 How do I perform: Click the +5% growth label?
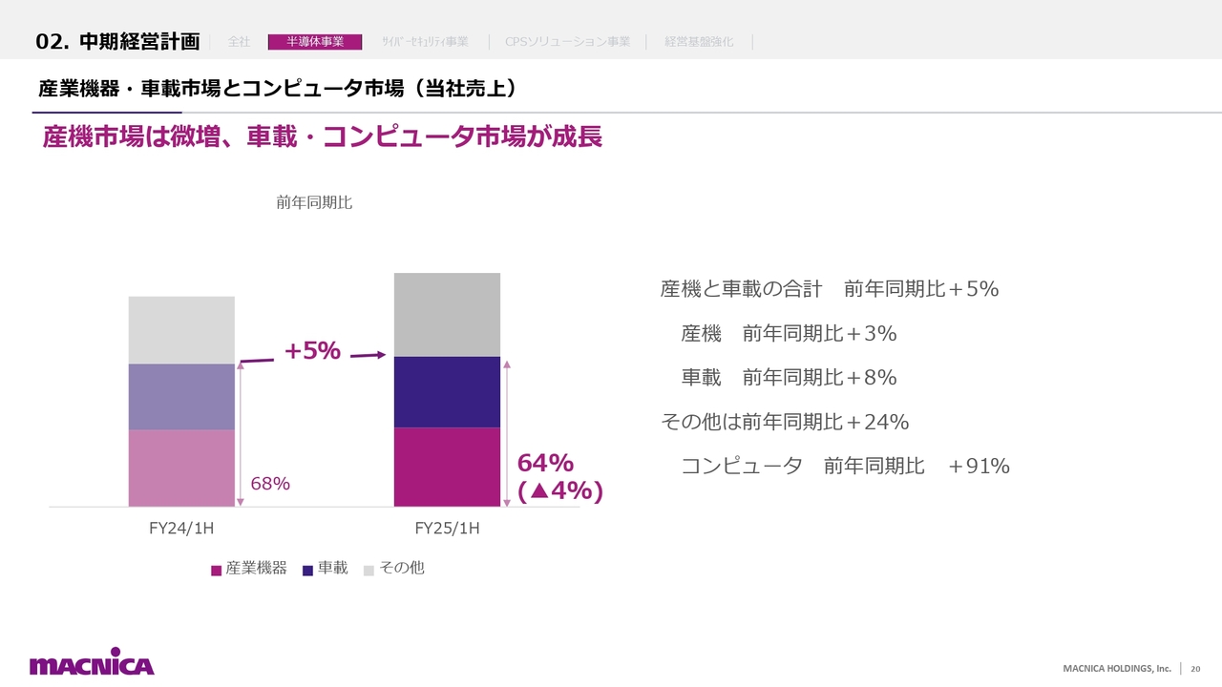pos(312,351)
